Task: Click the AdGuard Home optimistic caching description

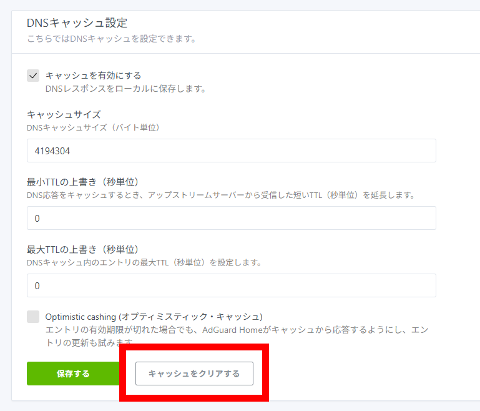Action: coord(237,336)
